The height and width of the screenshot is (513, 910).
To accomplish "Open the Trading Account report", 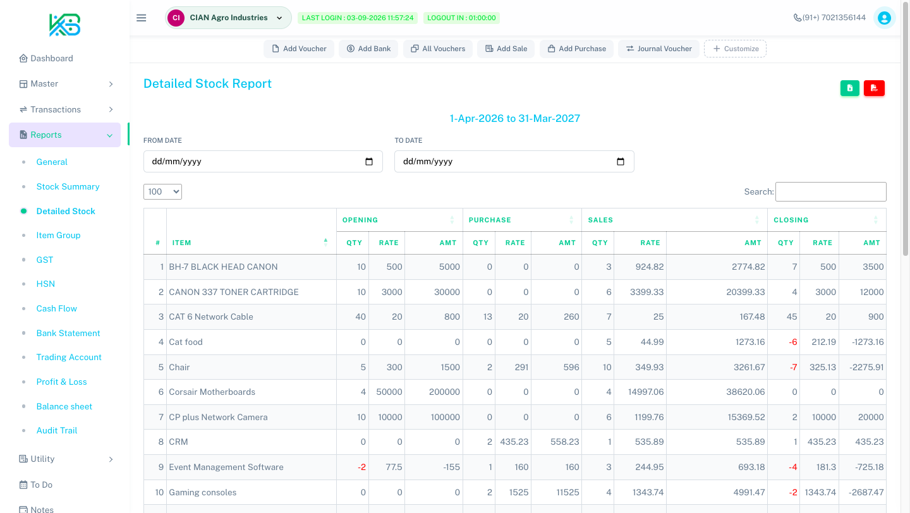I will coord(69,357).
